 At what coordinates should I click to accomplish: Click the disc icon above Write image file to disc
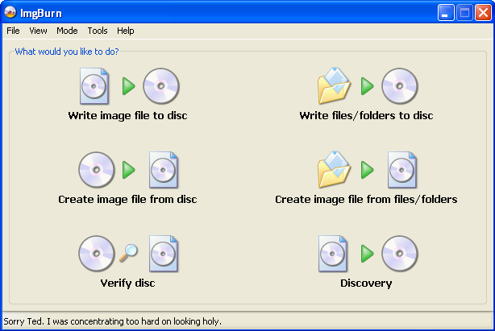[x=161, y=85]
